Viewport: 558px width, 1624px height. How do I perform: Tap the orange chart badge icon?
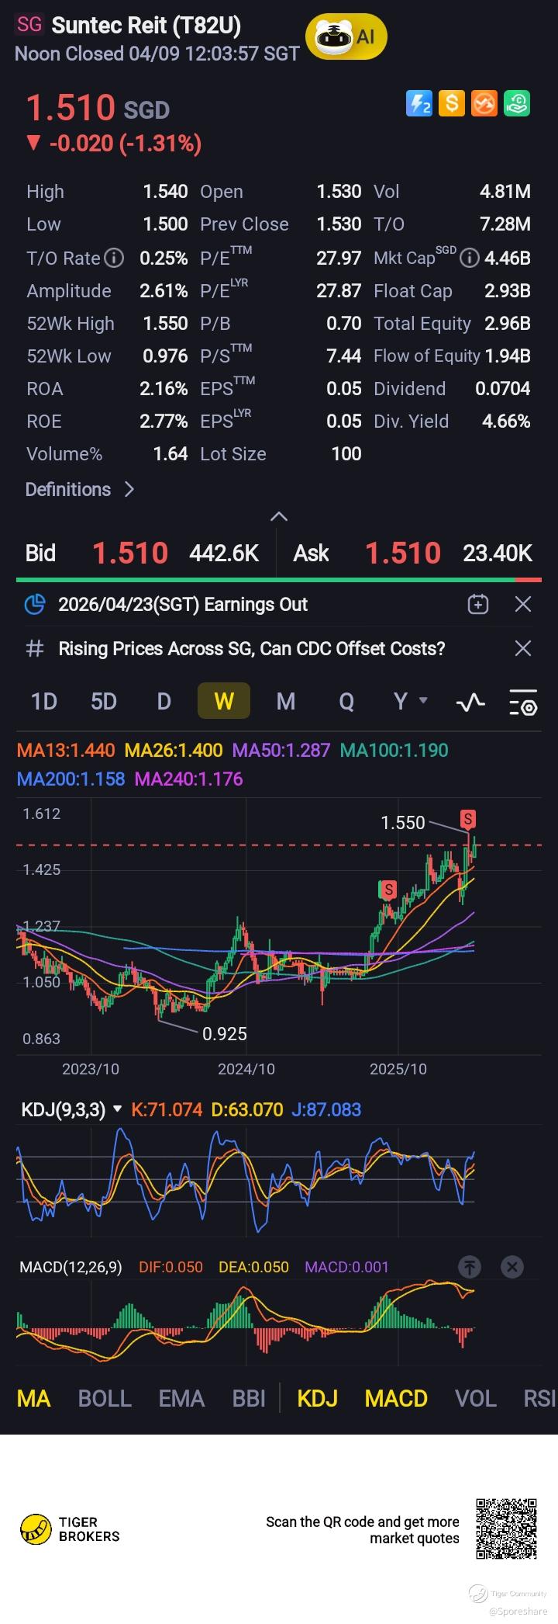point(484,103)
